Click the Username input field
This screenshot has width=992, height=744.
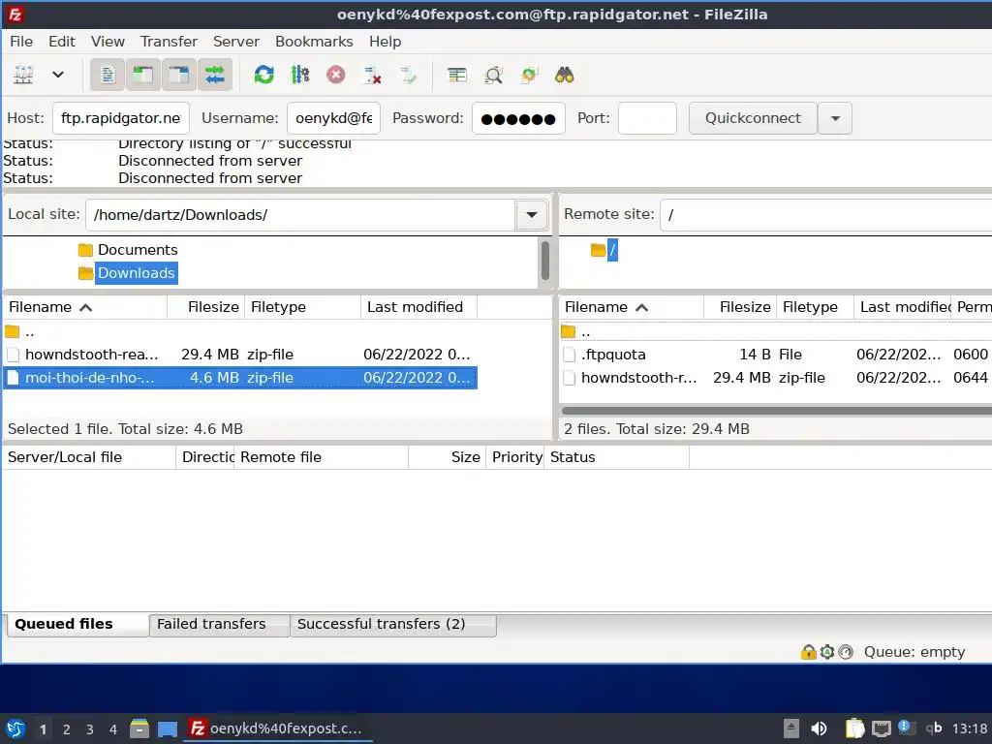[333, 118]
